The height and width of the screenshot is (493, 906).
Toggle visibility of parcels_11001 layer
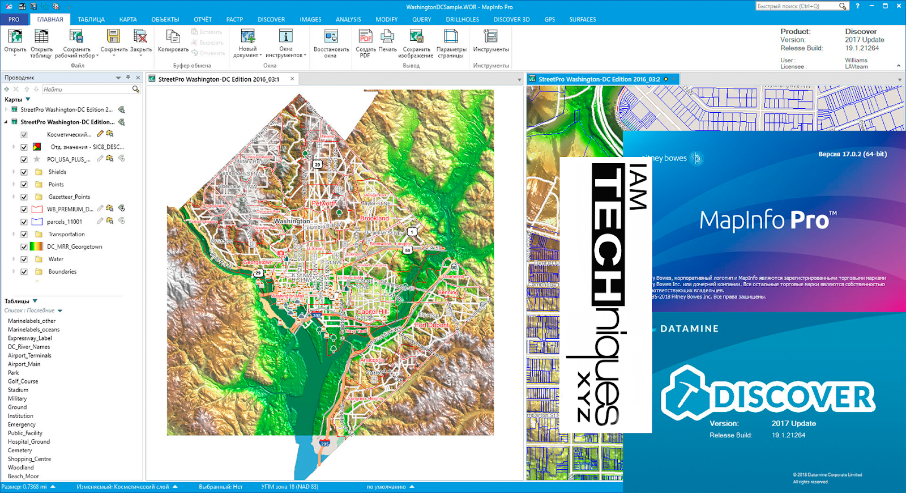click(24, 222)
